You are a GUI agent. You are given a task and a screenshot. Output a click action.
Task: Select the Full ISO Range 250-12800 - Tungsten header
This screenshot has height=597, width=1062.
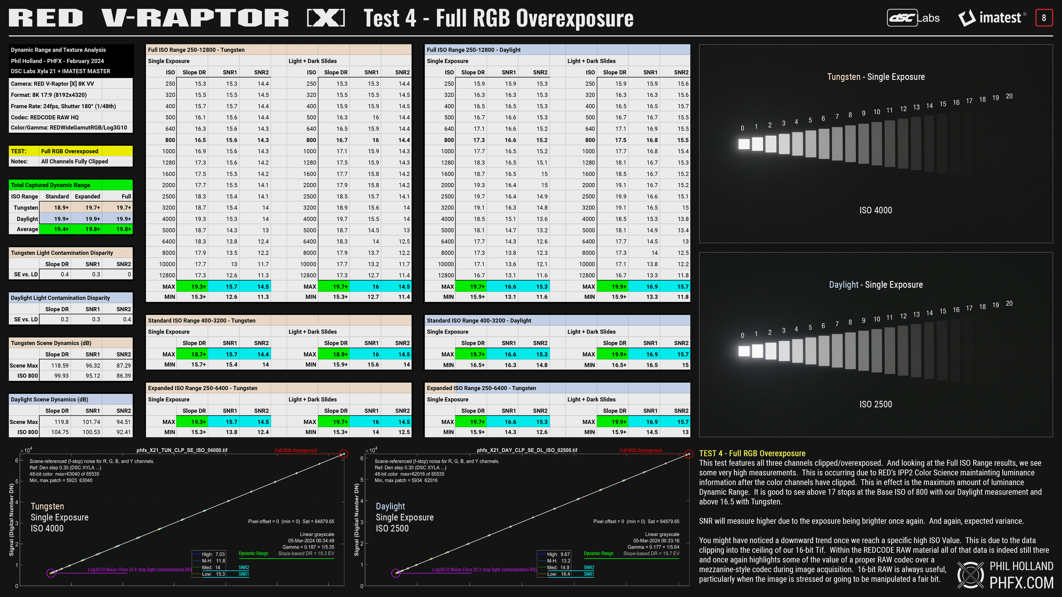pyautogui.click(x=196, y=50)
